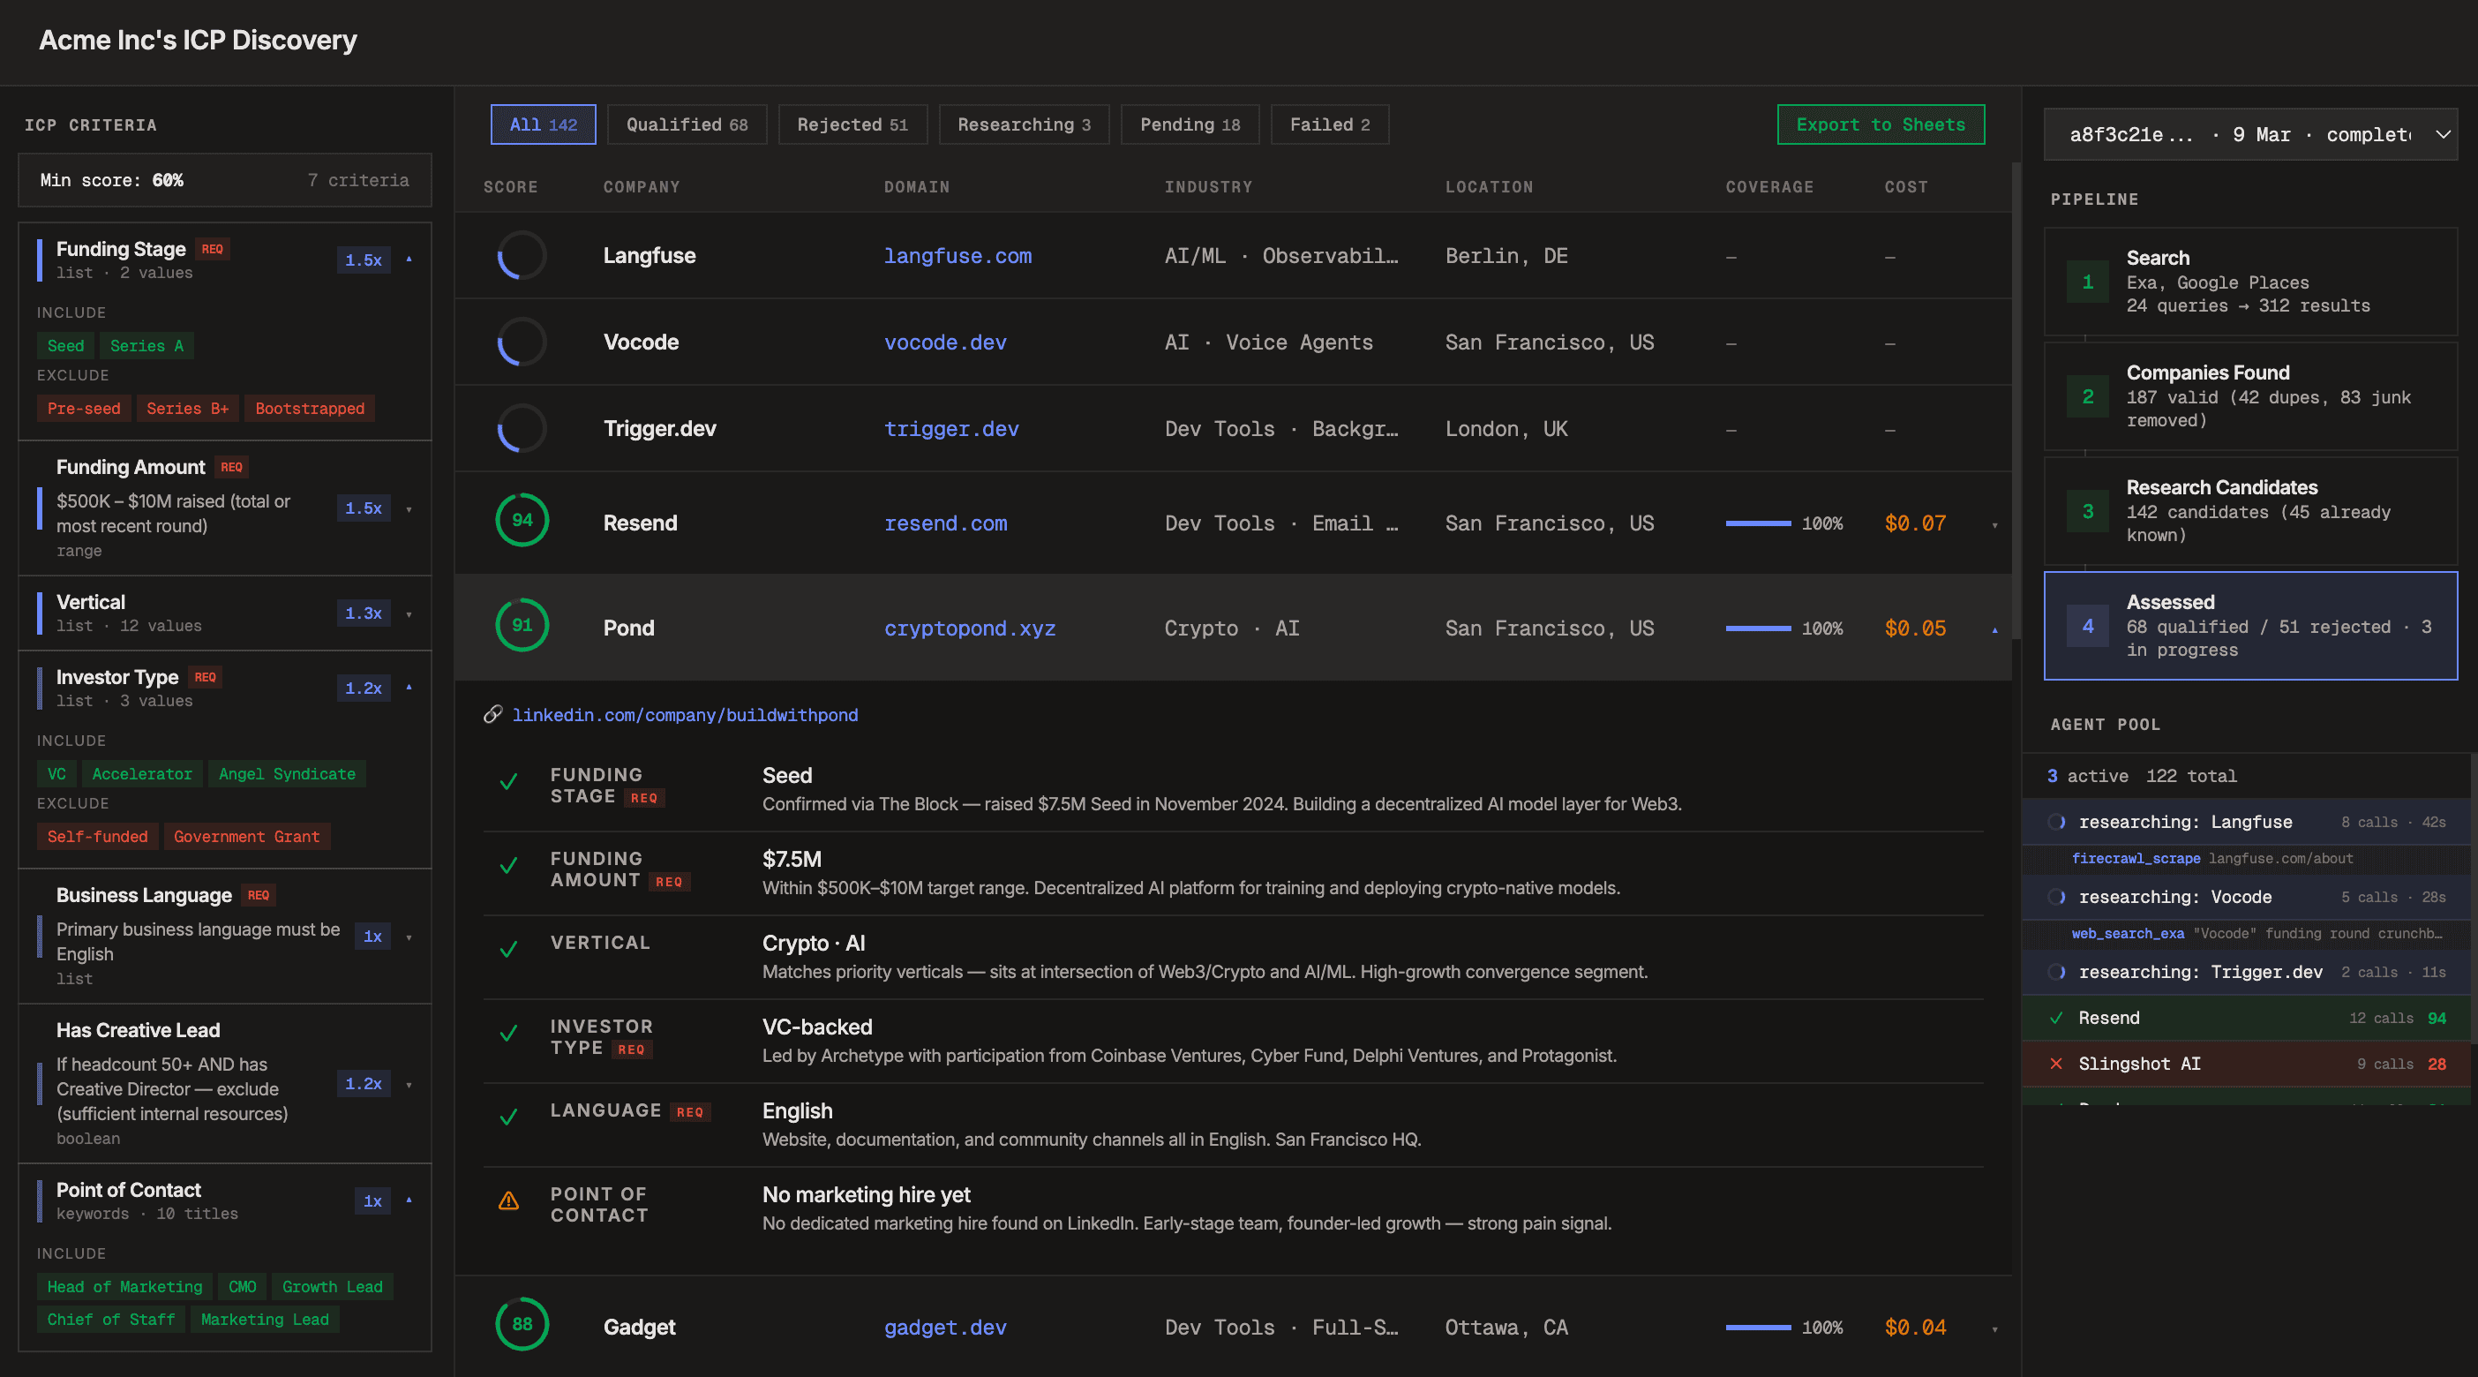Click the green score ring for Resend
Image resolution: width=2478 pixels, height=1377 pixels.
522,520
